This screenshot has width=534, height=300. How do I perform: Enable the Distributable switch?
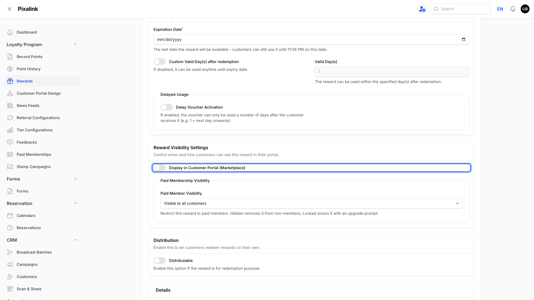pyautogui.click(x=160, y=261)
